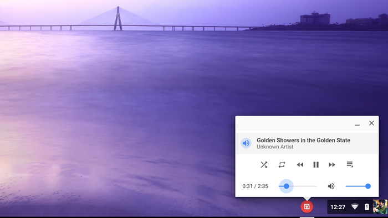This screenshot has height=218, width=388.
Task: Toggle shuffle playback mode
Action: [264, 165]
